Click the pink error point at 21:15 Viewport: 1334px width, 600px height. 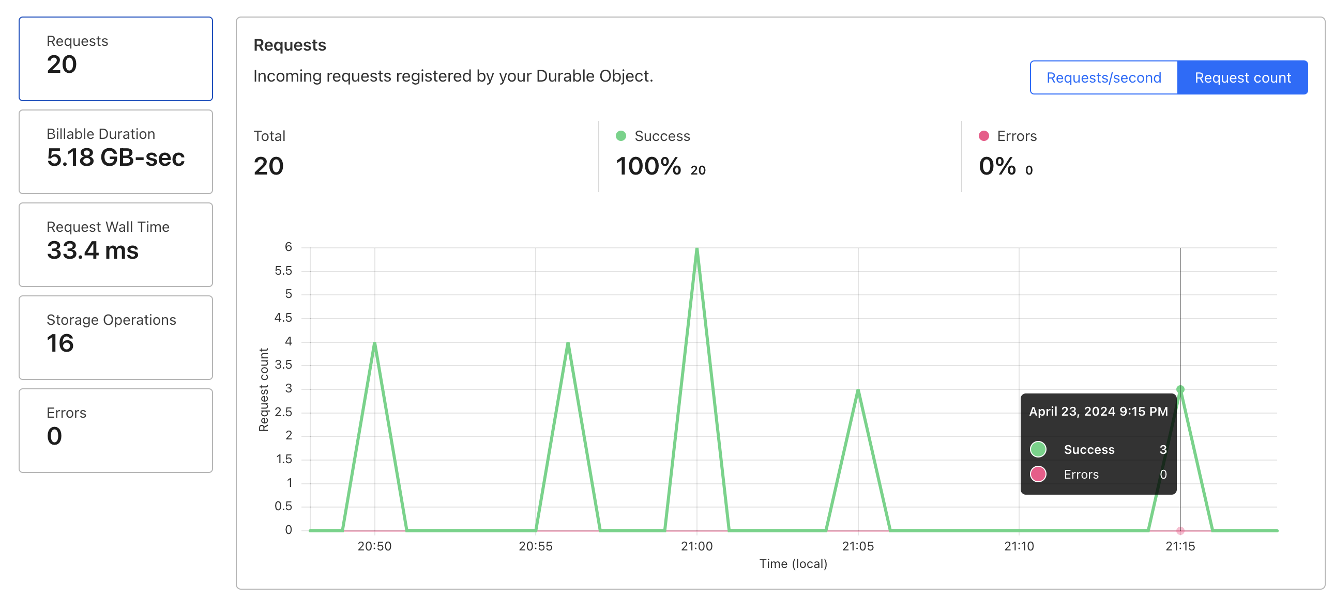[x=1180, y=530]
